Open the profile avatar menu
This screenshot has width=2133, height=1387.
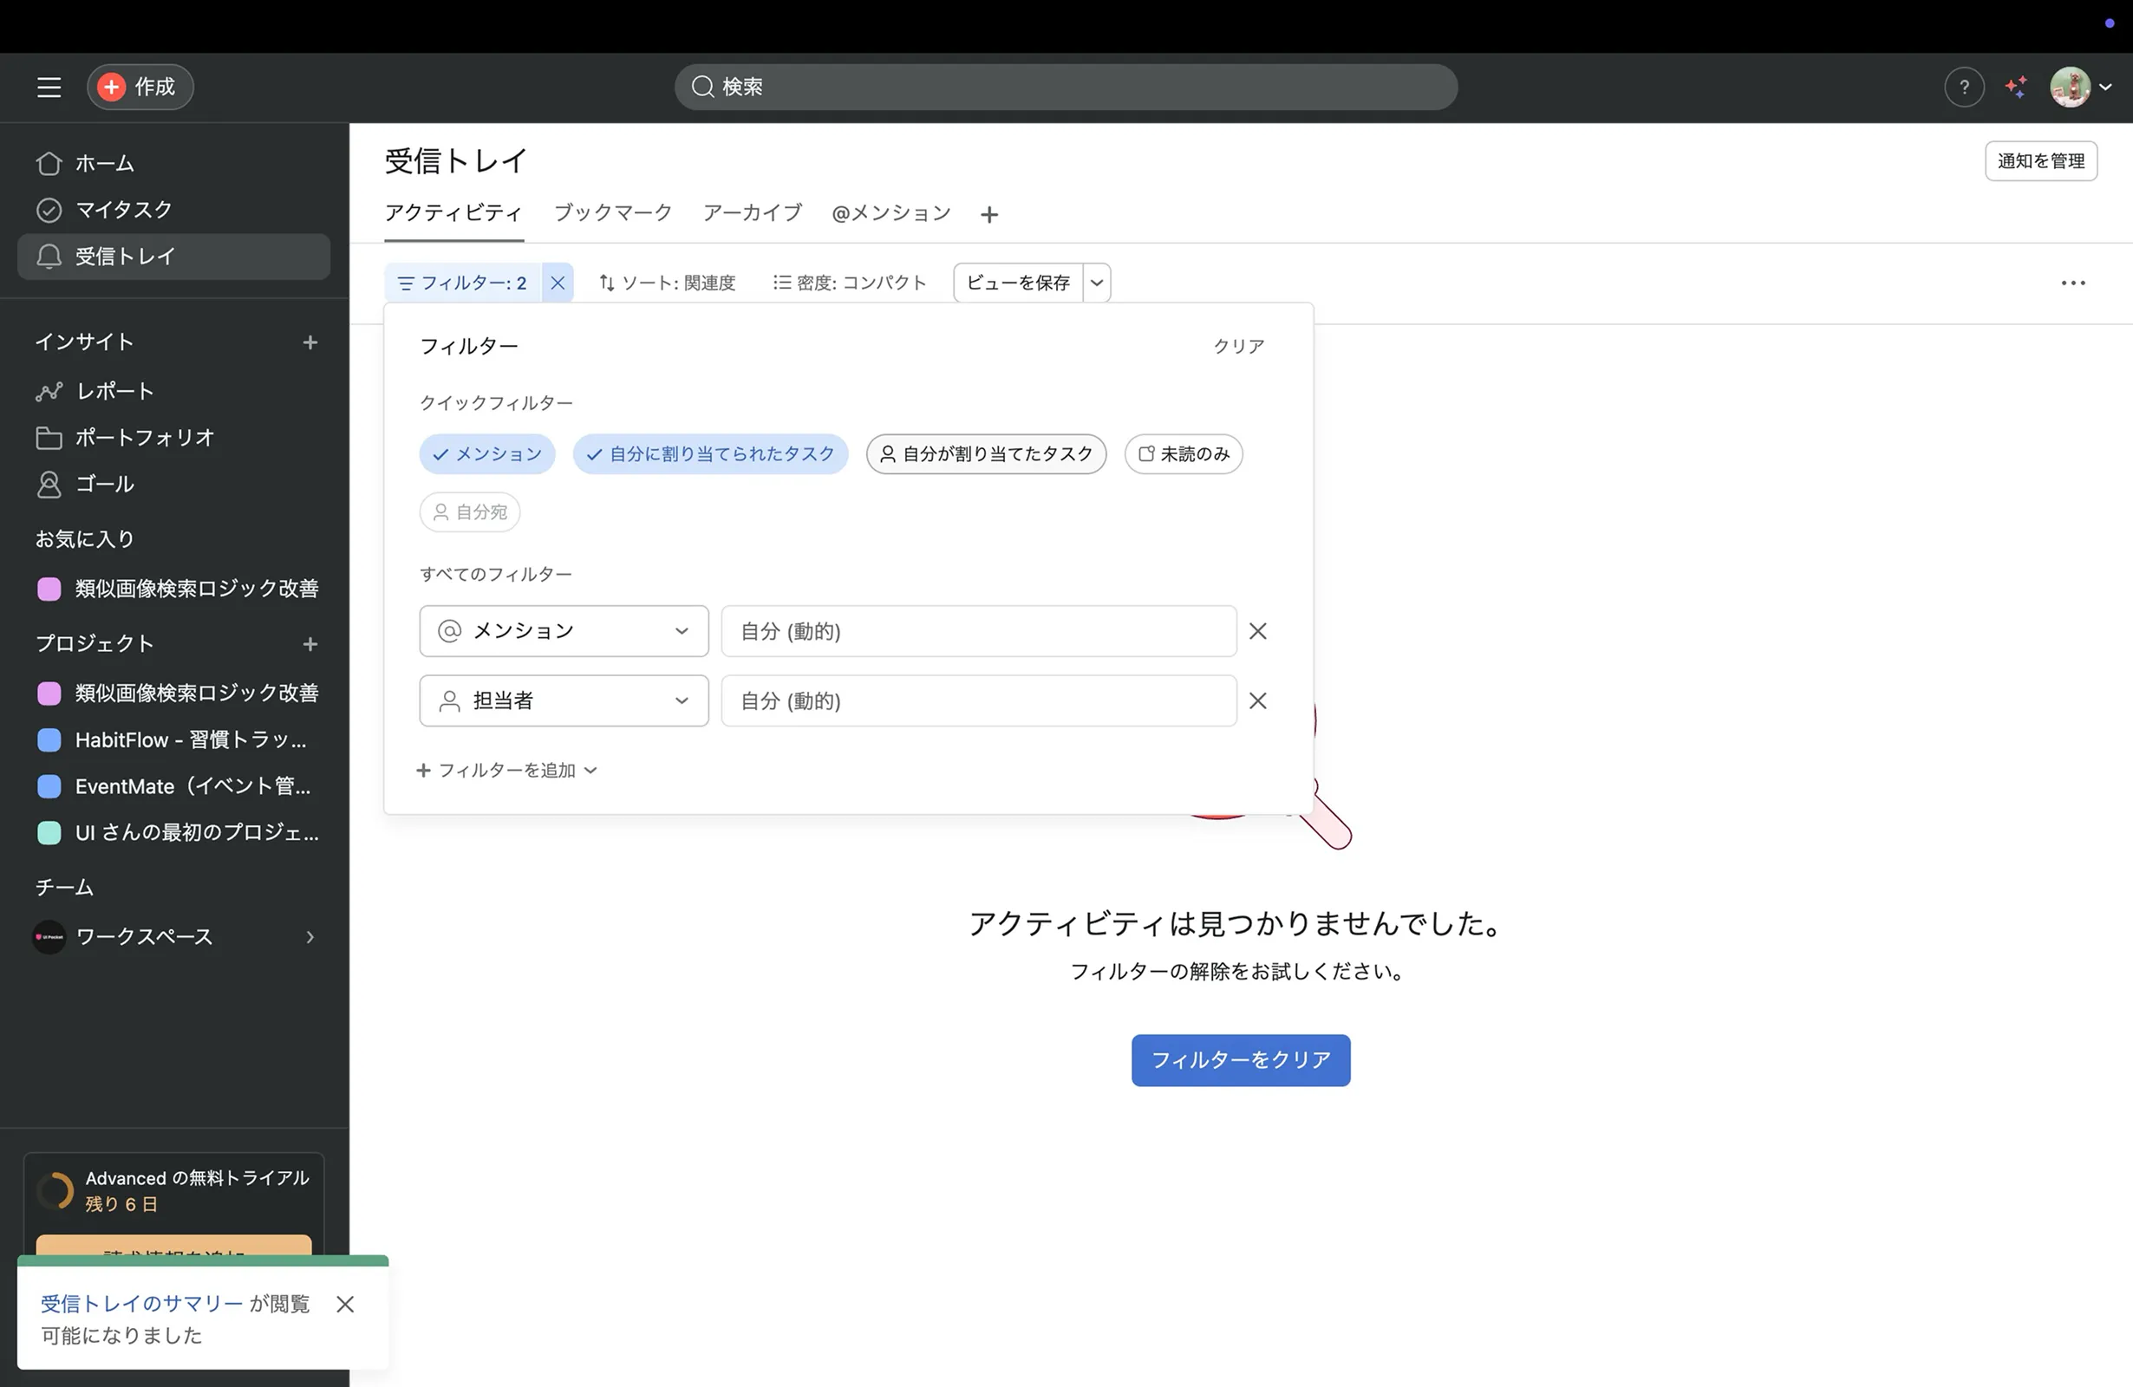(x=2081, y=87)
